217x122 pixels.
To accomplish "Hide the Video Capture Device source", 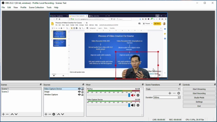I will click(79, 89).
